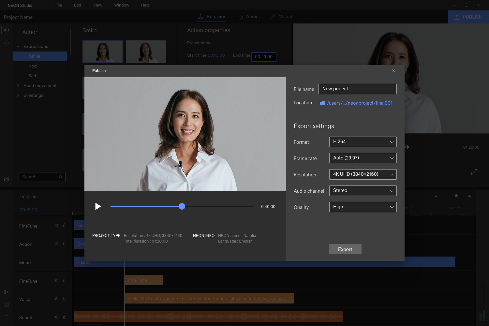Hide the Action track
489x326 pixels.
(x=57, y=244)
